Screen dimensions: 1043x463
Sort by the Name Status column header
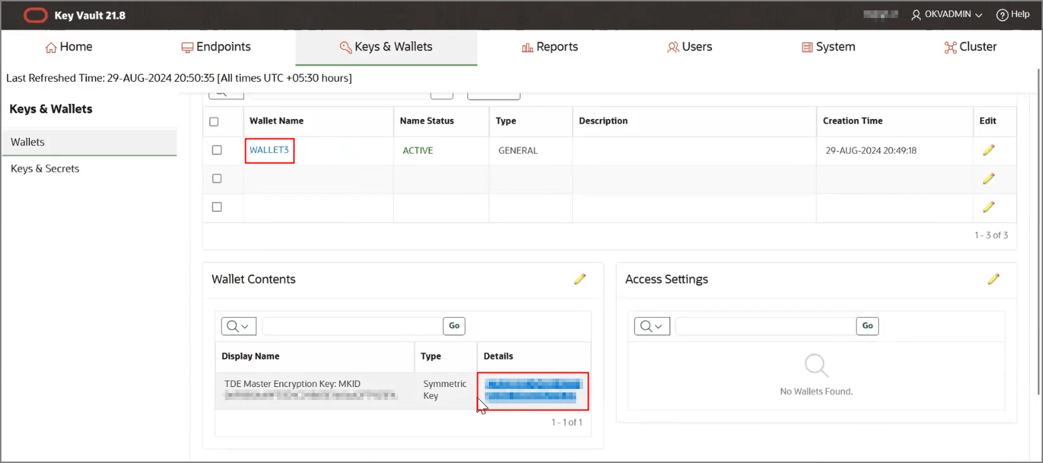[427, 120]
